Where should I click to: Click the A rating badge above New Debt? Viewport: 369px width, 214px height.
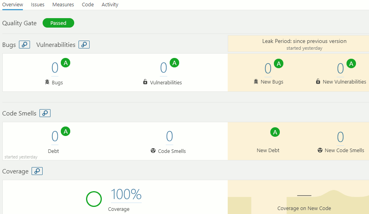(275, 132)
